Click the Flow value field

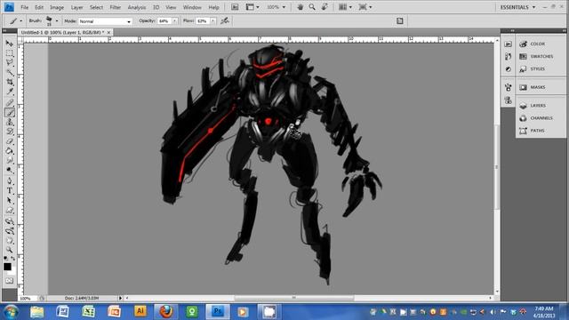(x=202, y=21)
